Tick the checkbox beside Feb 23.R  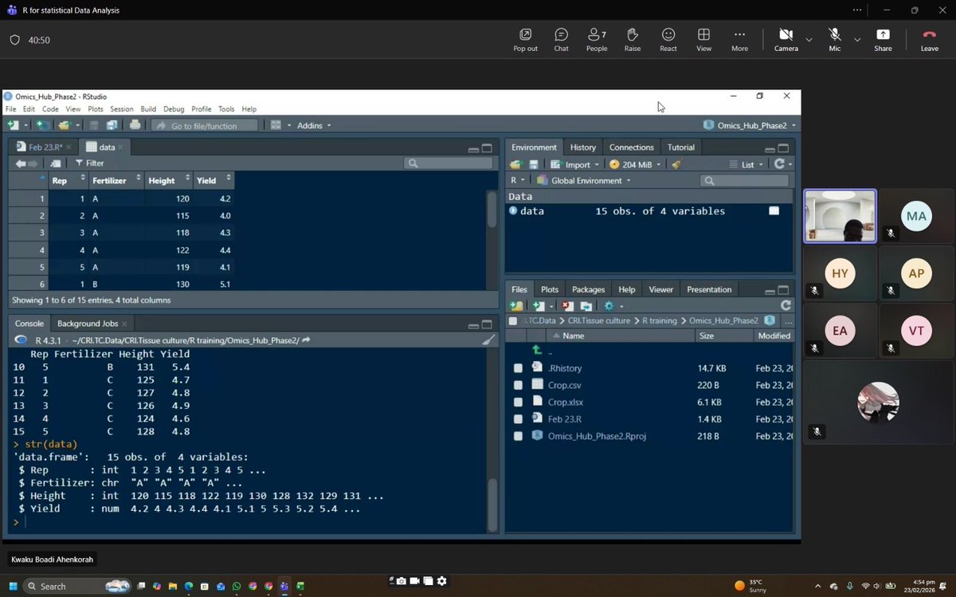[x=518, y=418]
